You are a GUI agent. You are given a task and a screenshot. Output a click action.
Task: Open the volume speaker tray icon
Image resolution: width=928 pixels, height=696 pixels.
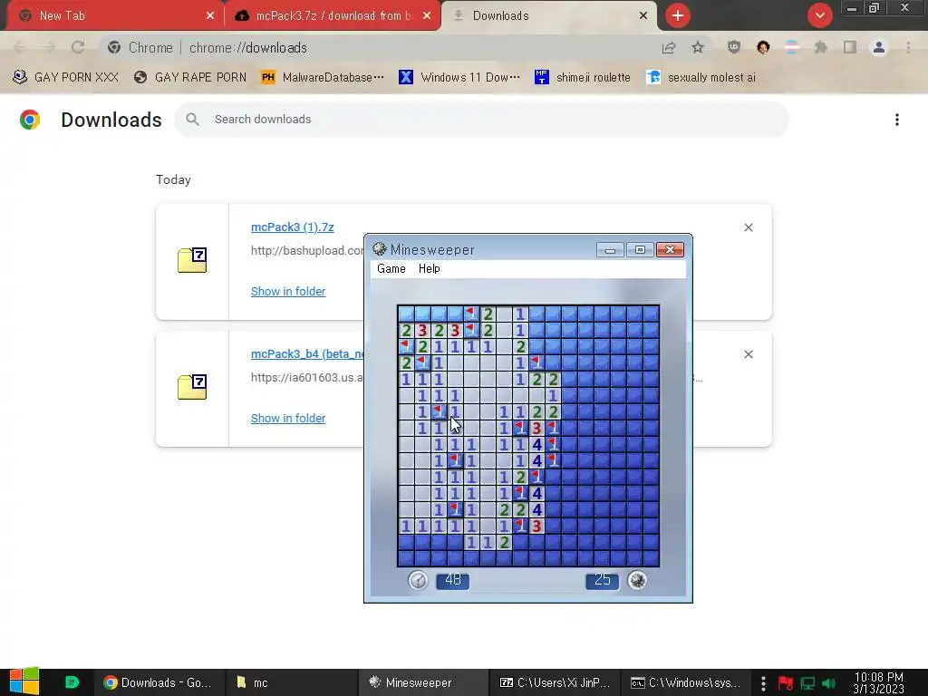click(829, 683)
